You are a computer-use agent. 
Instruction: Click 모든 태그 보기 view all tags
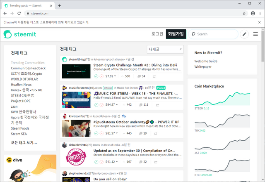pos(24,143)
